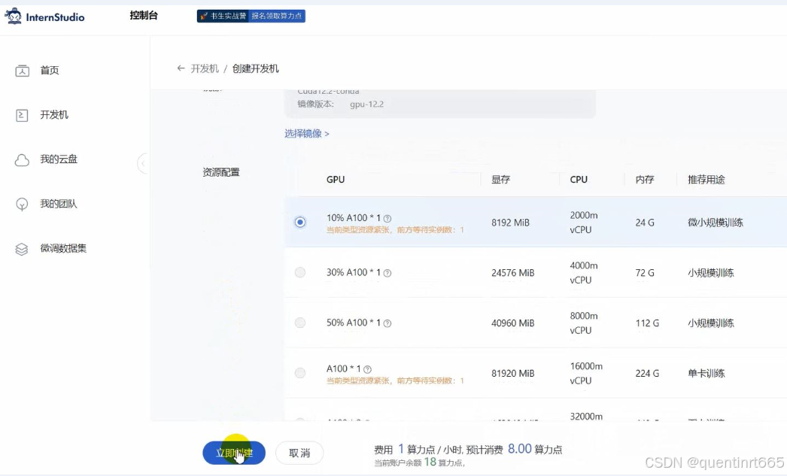Click the 立即创建 button

pyautogui.click(x=234, y=453)
